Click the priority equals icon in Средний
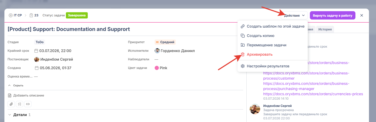376x122 pixels. coord(157,42)
